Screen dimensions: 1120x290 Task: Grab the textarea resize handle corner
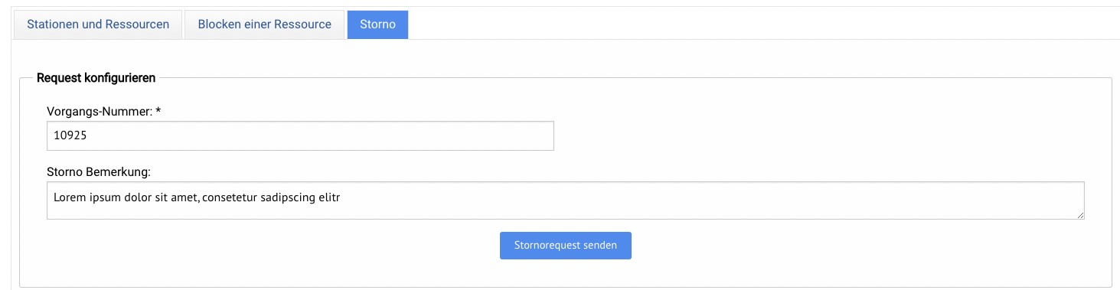pyautogui.click(x=1081, y=216)
